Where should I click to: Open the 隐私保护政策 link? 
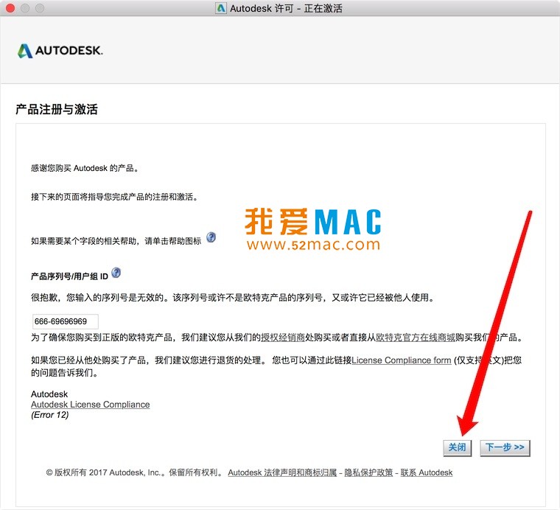[x=368, y=473]
